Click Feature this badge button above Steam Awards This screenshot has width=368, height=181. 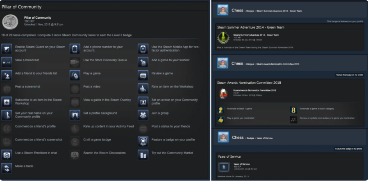[x=349, y=75]
